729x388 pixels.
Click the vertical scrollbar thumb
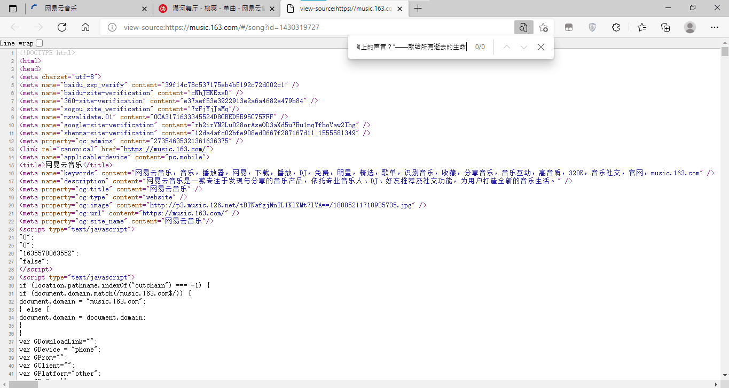coord(725,52)
